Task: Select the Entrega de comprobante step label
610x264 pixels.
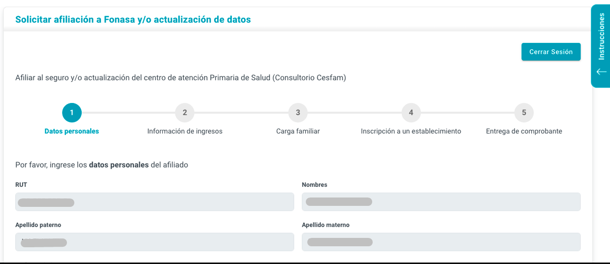Action: [524, 132]
